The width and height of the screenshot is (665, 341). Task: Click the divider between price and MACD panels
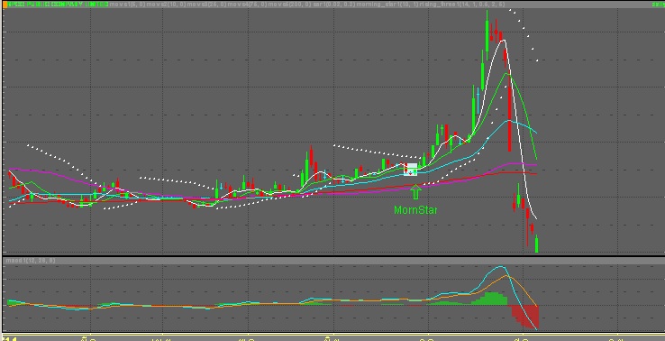point(332,255)
